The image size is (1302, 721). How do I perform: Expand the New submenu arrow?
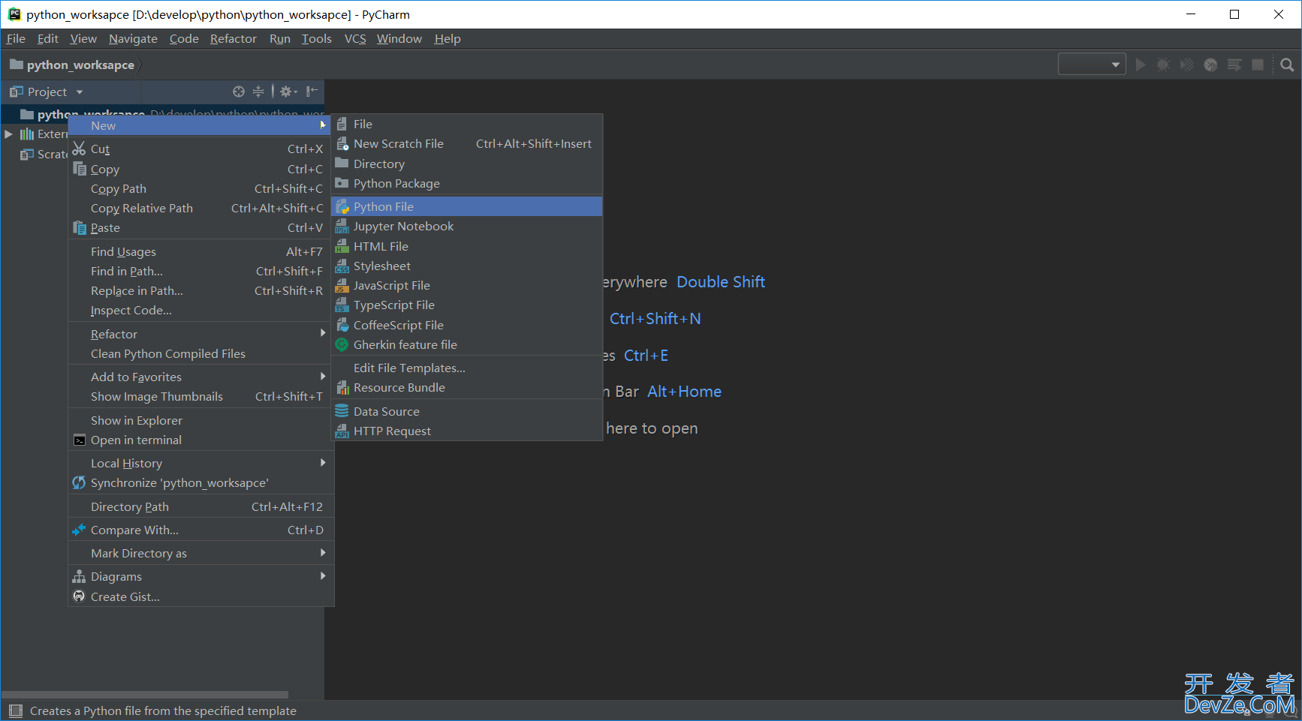coord(323,125)
